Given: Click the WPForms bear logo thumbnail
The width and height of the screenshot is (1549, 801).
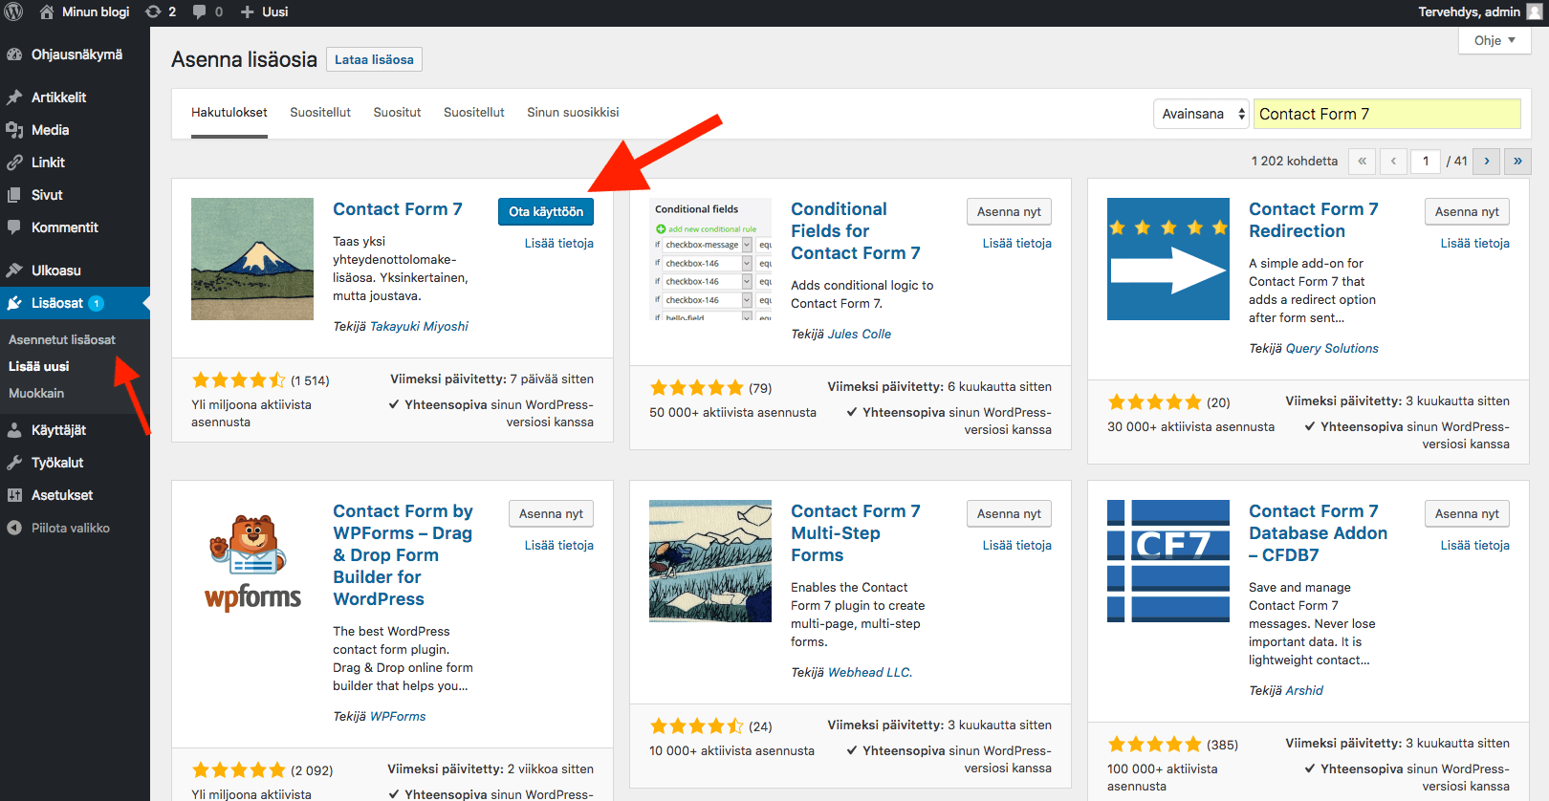Looking at the screenshot, I should [x=252, y=561].
